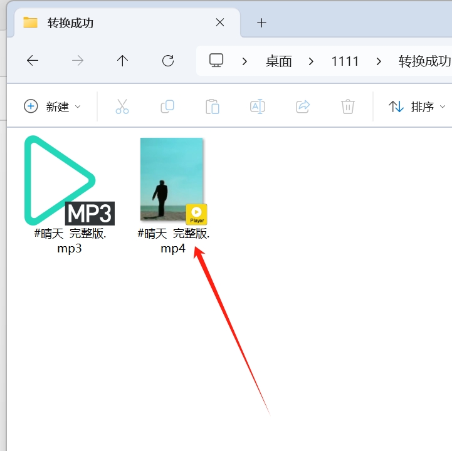Click the Delete trash can icon
The width and height of the screenshot is (452, 451).
[x=348, y=106]
